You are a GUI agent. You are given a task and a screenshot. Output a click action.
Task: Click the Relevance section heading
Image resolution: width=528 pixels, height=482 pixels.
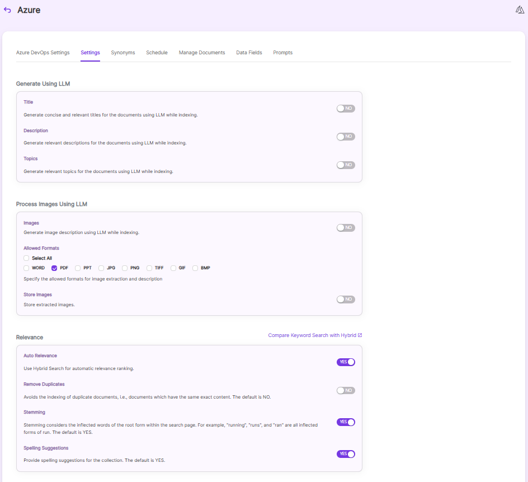30,338
